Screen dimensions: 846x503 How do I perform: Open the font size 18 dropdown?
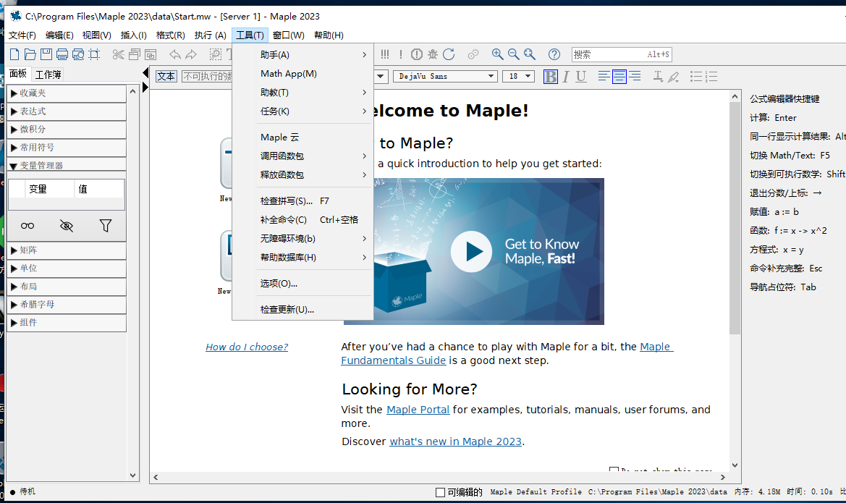coord(518,76)
